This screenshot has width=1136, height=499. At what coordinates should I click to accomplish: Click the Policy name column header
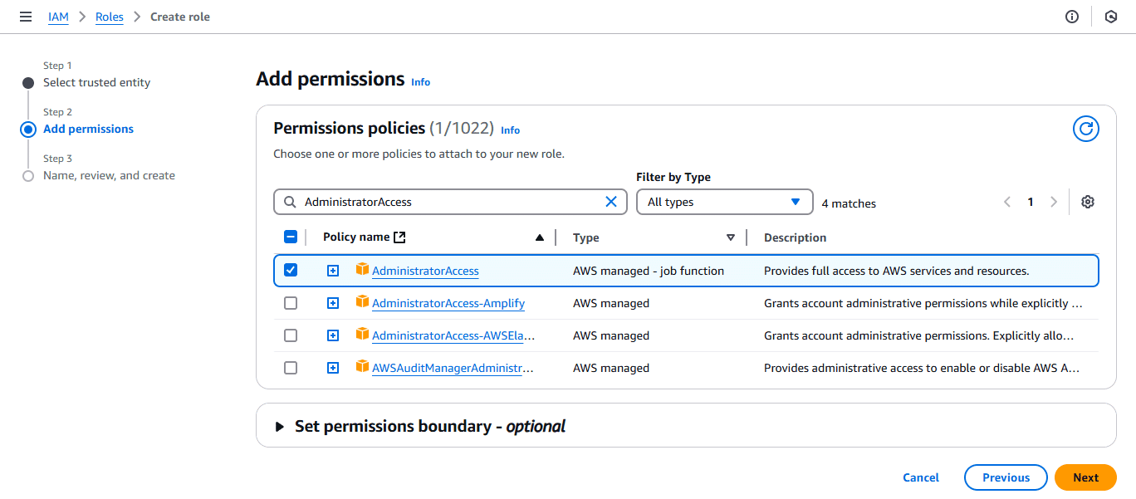pos(356,237)
